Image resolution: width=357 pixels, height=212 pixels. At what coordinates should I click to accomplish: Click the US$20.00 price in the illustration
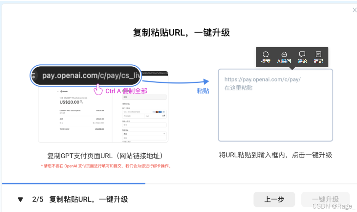[69, 102]
